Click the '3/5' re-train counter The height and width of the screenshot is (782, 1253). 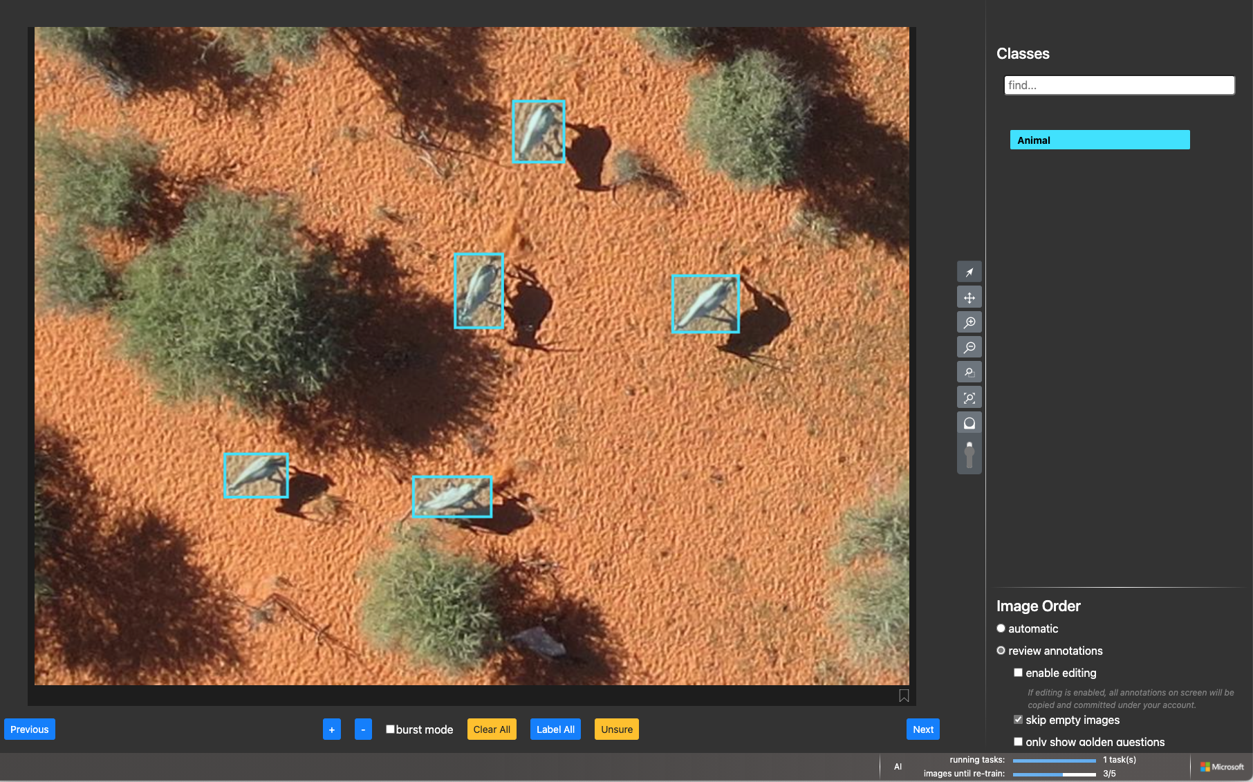(1109, 774)
